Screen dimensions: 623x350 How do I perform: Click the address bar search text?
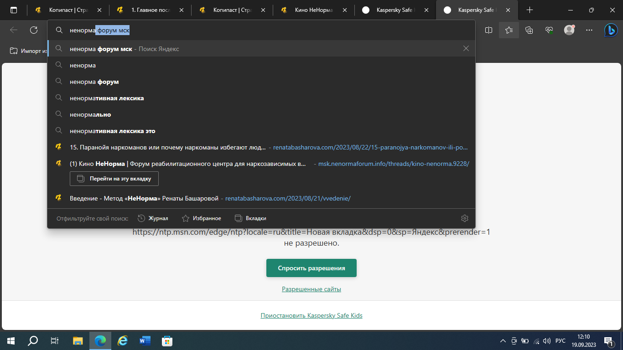pos(100,31)
